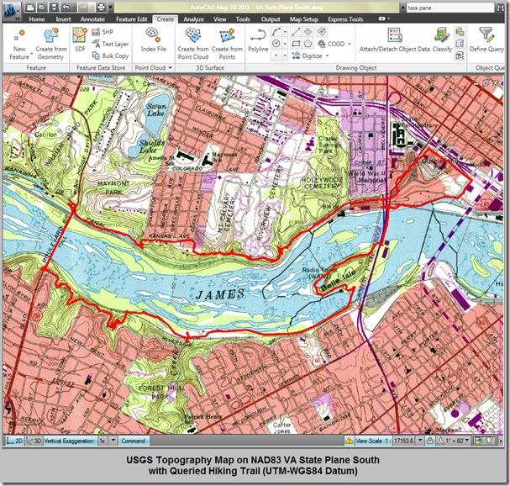
Task: Click the question-mark icon beside Classify
Action: tap(460, 55)
